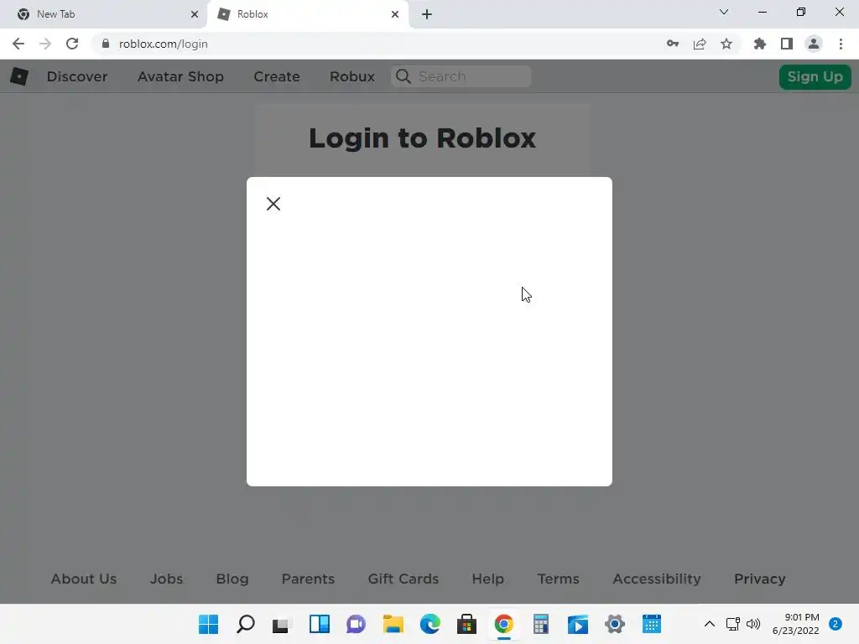Launch Microsoft Edge from the taskbar
Image resolution: width=859 pixels, height=644 pixels.
430,624
